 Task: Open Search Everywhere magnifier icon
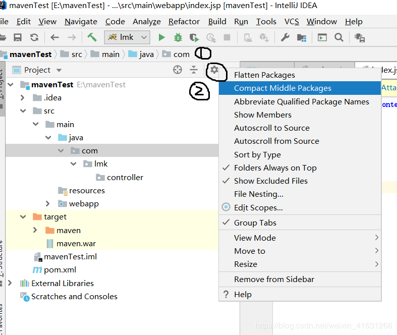(x=339, y=37)
